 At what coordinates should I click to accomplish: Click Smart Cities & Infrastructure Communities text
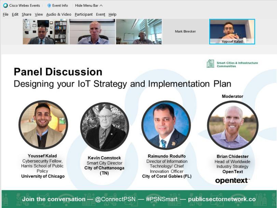coord(237,64)
